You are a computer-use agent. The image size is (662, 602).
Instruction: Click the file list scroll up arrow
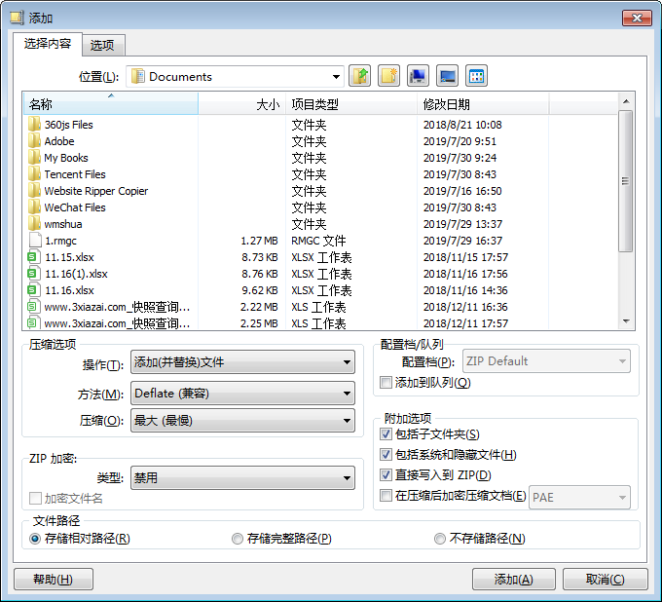click(x=626, y=101)
